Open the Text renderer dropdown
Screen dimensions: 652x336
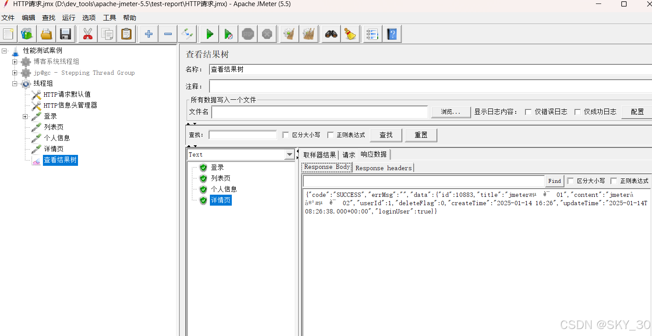tap(290, 154)
